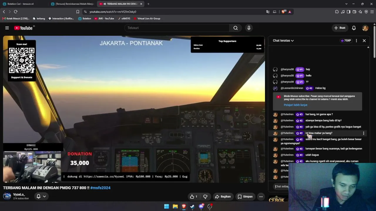The width and height of the screenshot is (376, 211).
Task: Focus the 'Telusuri' search field
Action: 177,28
